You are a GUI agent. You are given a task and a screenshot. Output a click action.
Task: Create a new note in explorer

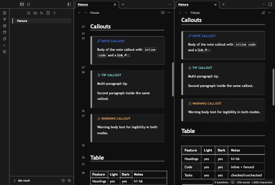(29, 13)
